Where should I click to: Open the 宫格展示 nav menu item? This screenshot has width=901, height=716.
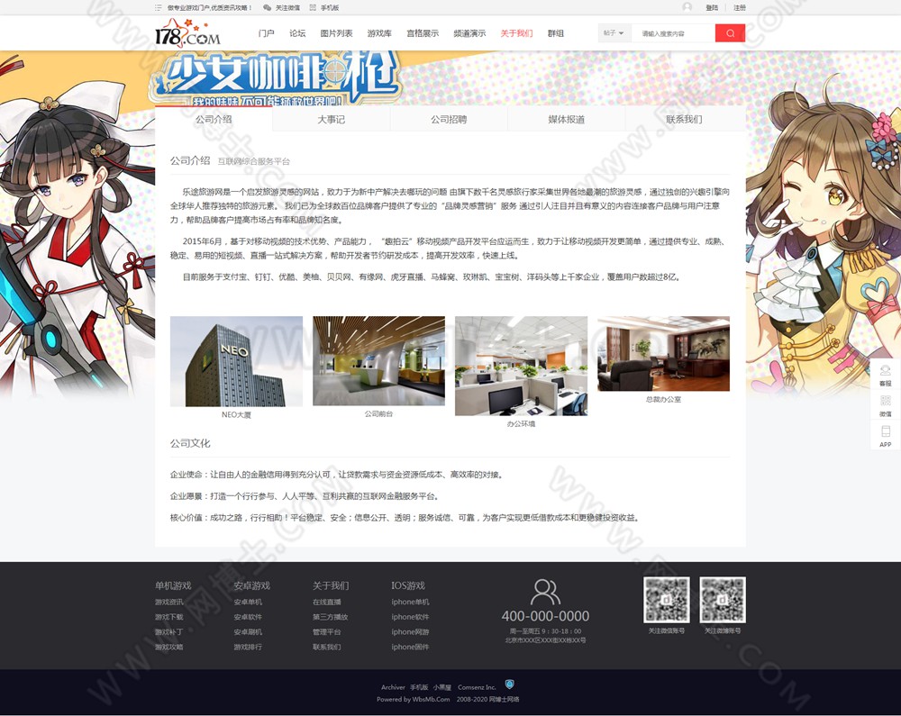pos(423,33)
